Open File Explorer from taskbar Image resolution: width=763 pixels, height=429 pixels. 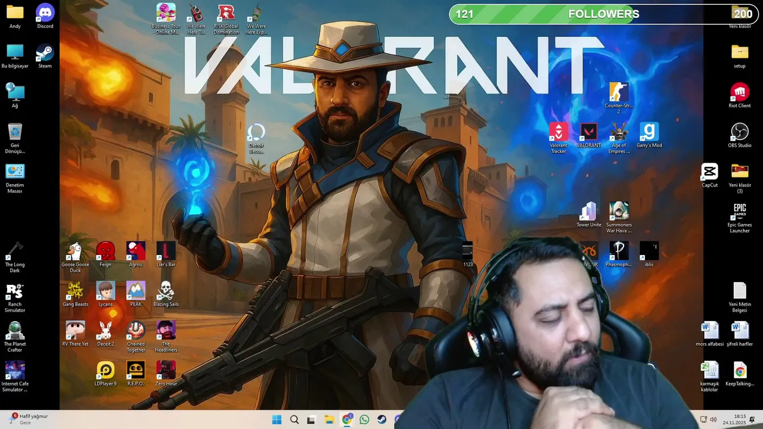click(329, 419)
